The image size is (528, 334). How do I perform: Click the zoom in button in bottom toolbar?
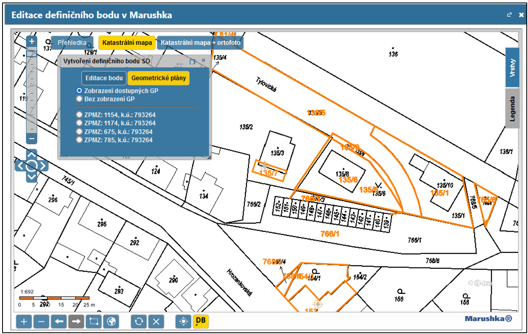[24, 321]
